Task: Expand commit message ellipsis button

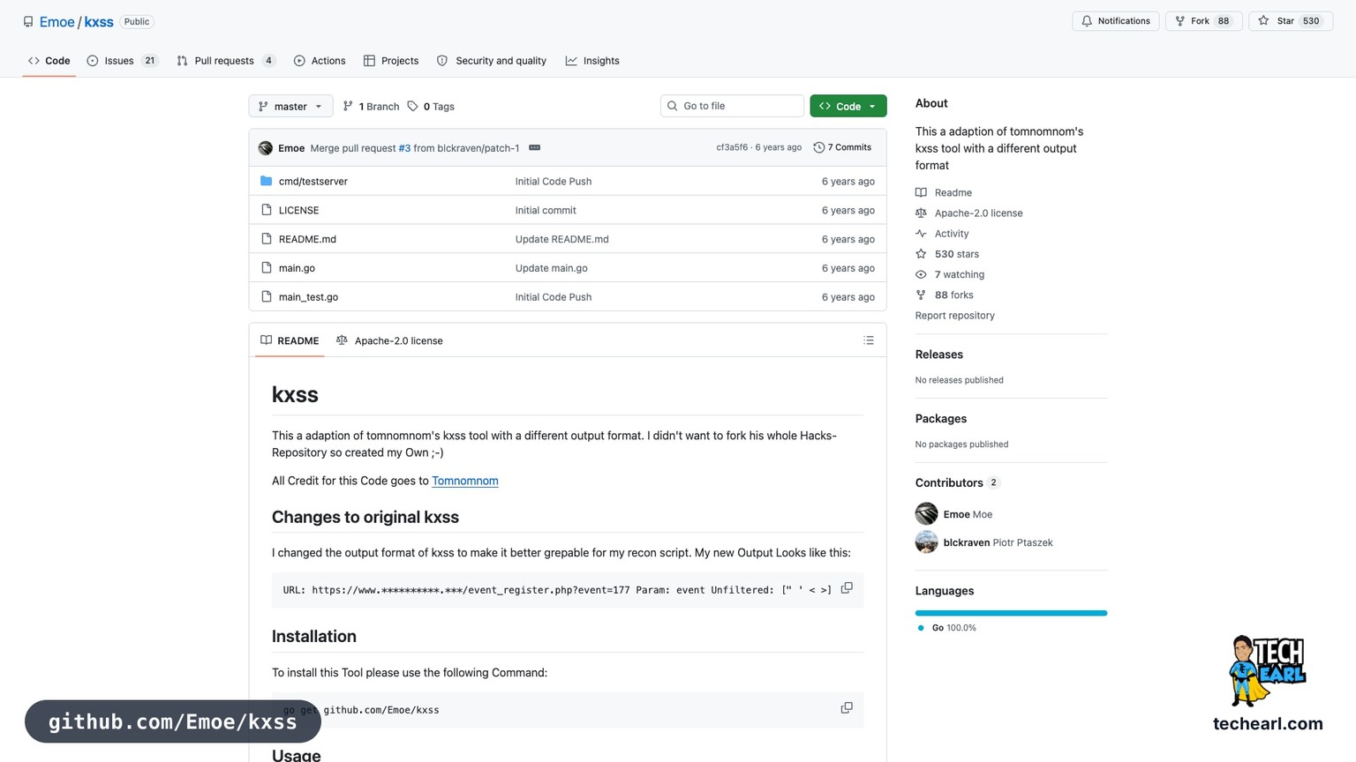Action: tap(534, 147)
